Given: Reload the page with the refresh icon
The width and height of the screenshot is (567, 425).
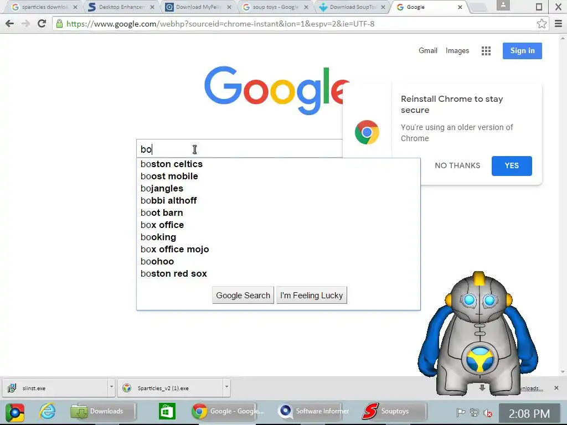Looking at the screenshot, I should tap(42, 24).
